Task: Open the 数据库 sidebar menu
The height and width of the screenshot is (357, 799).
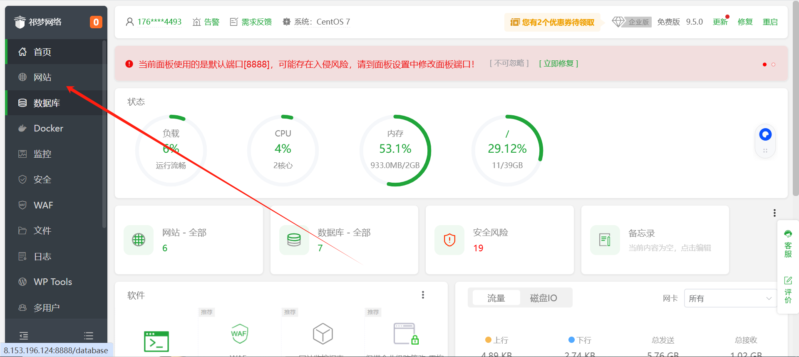Action: click(56, 103)
